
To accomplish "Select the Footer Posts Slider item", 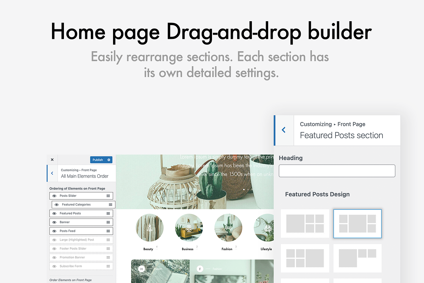I will point(73,249).
